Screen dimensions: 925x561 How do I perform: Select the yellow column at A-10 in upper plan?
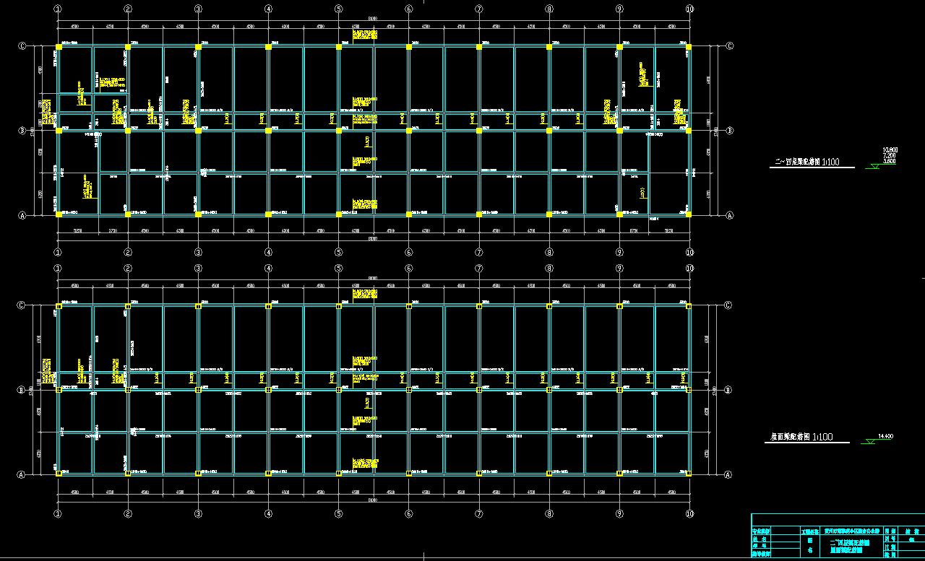click(x=689, y=214)
